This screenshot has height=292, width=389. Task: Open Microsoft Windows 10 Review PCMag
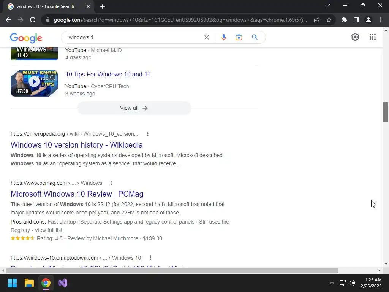77,194
